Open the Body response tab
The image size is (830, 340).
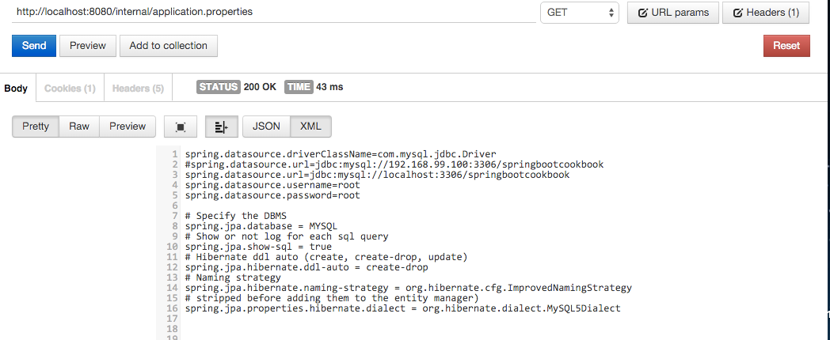(16, 89)
